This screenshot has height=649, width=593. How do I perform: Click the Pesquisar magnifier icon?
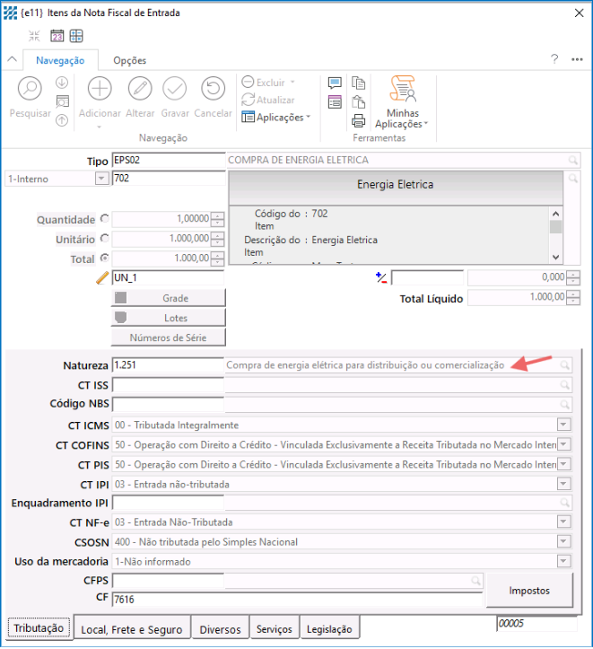[30, 89]
